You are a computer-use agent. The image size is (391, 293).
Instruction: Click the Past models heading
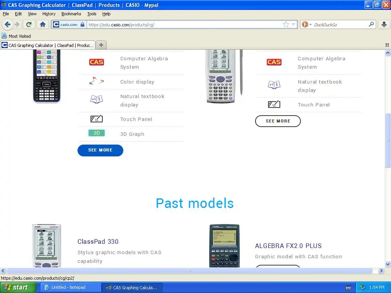(195, 203)
